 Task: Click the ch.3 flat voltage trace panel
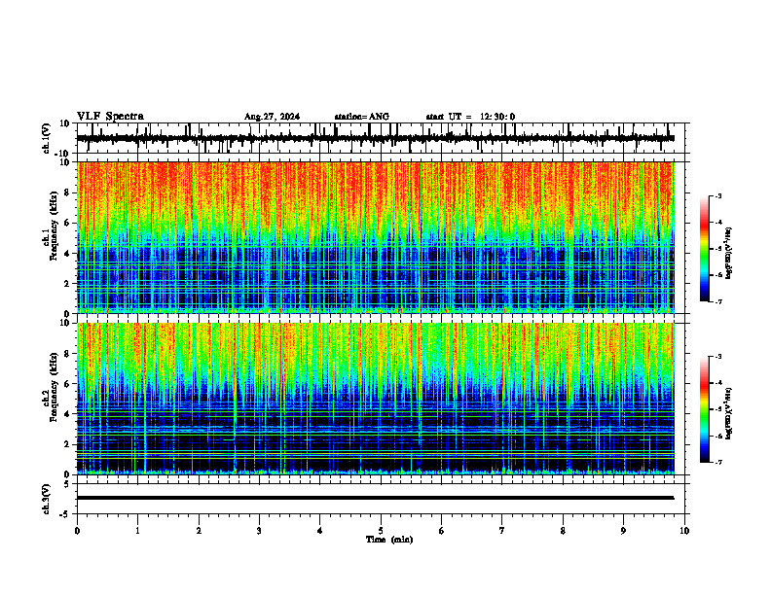383,499
